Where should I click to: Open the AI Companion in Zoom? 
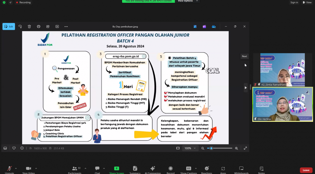click(x=152, y=169)
